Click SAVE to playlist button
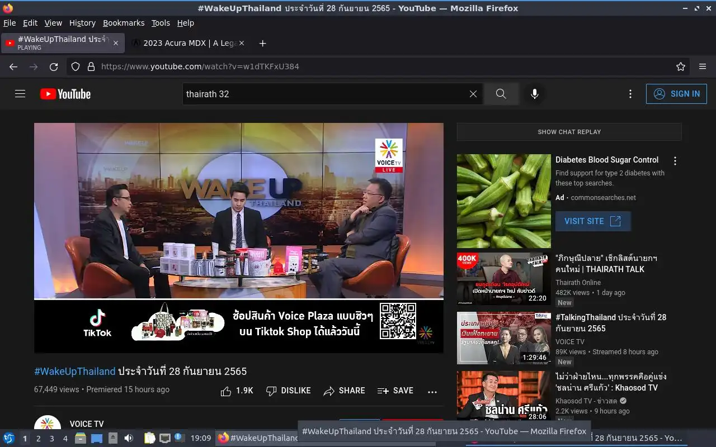This screenshot has width=716, height=447. [395, 391]
